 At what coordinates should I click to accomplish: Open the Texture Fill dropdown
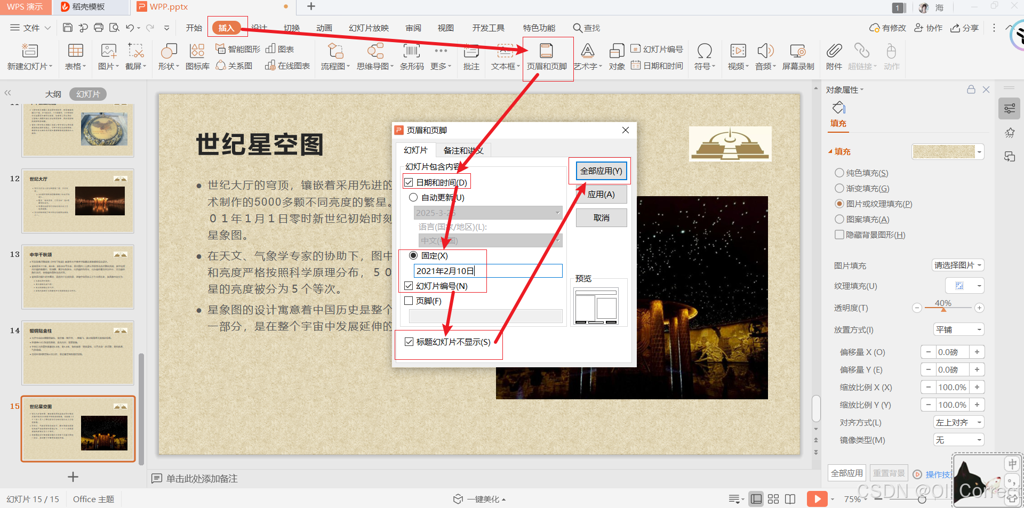964,286
